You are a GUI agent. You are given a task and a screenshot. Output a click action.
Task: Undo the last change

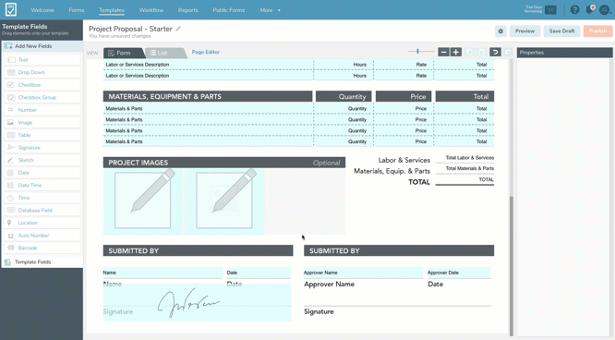click(x=495, y=52)
